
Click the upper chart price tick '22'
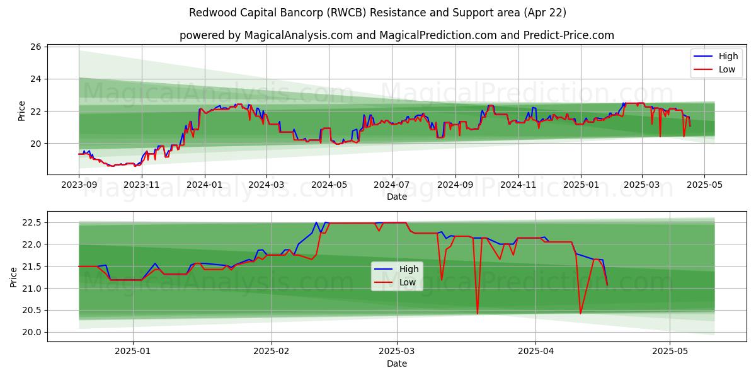[35, 112]
